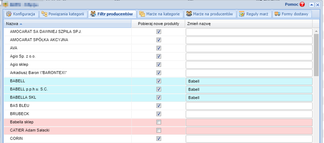Click the Zmień nazwę column header
The width and height of the screenshot is (324, 143).
coord(199,24)
